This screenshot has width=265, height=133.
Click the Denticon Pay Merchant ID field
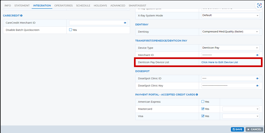point(230,55)
